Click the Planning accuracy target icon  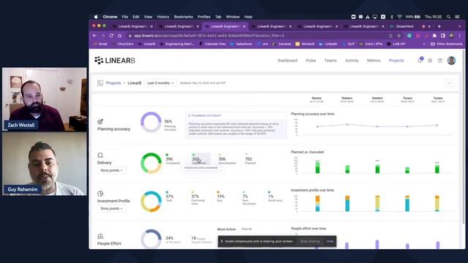click(x=100, y=122)
